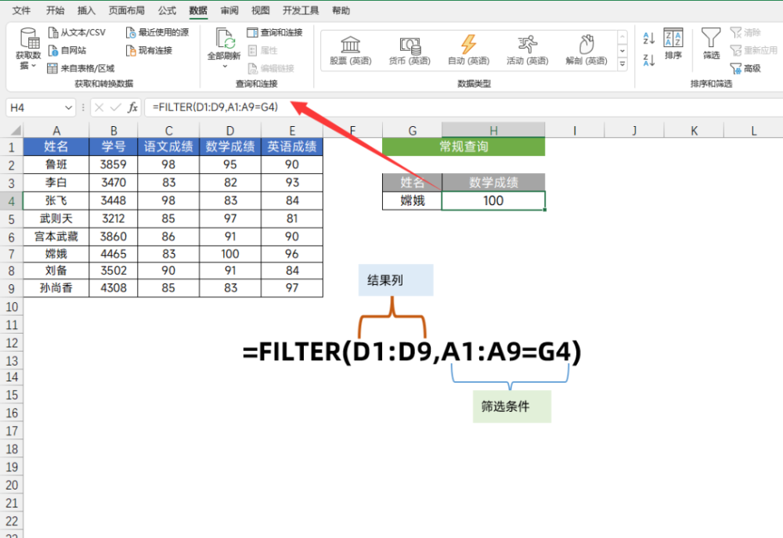
Task: Select the 货币 (英语) data type
Action: pos(410,50)
